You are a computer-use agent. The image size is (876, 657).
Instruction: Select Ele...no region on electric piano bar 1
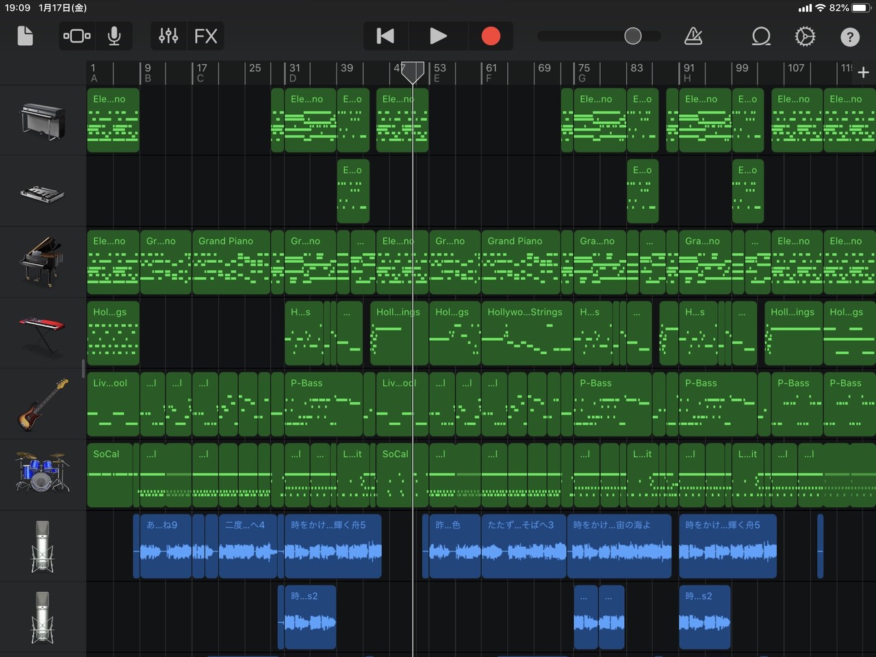pos(113,120)
